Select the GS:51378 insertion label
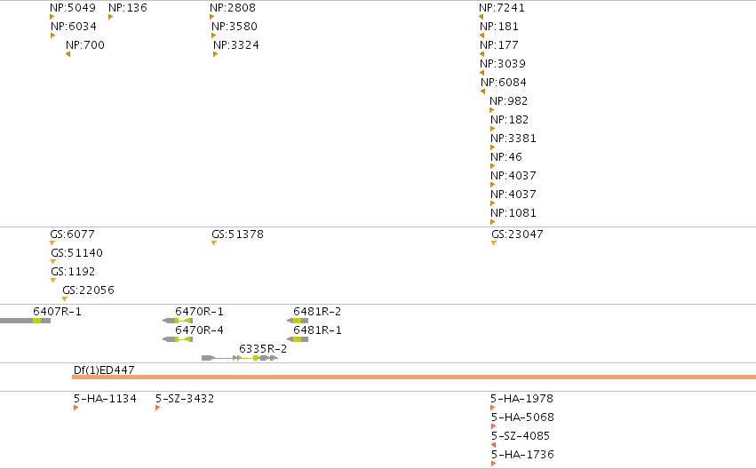 [x=238, y=234]
